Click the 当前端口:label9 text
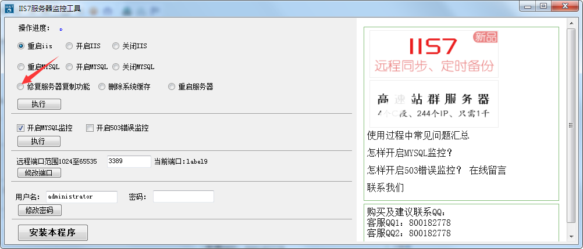This screenshot has height=249, width=583. click(181, 162)
